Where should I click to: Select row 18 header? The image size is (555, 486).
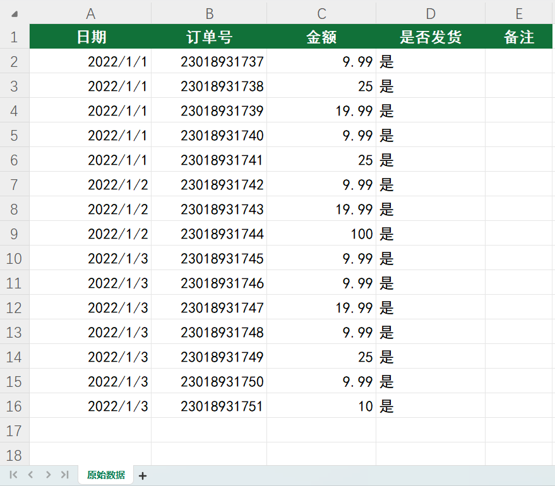tap(14, 454)
